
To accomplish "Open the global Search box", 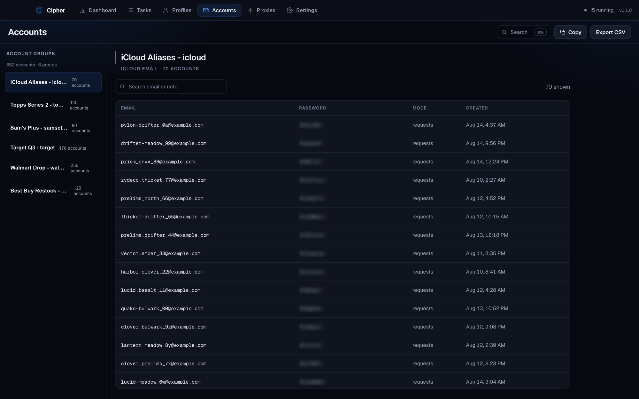I will coord(524,32).
